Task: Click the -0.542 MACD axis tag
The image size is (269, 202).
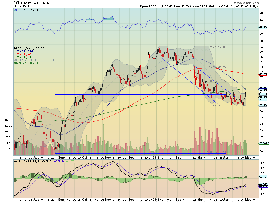Action: tap(263, 184)
